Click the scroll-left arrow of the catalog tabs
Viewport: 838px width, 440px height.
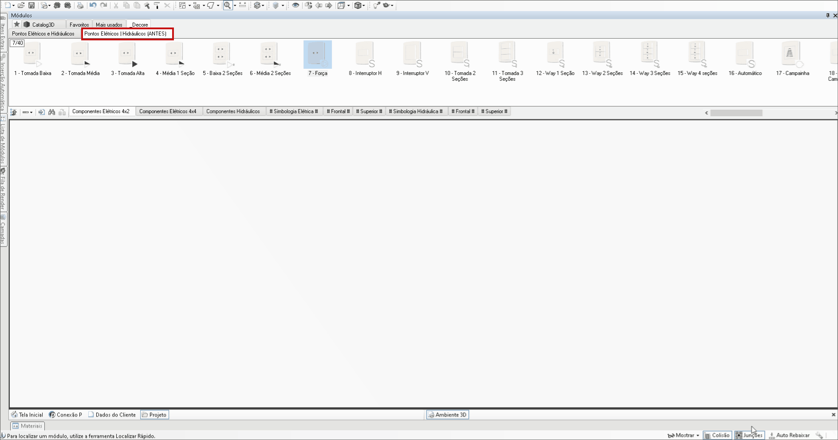click(706, 113)
